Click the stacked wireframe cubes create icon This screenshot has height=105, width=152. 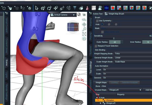point(23,8)
